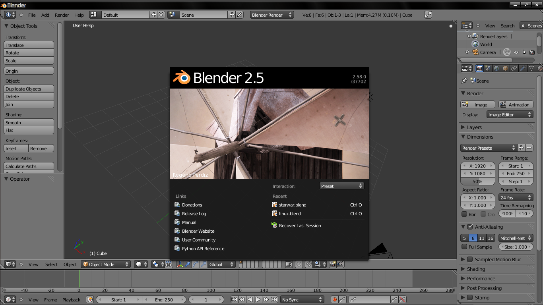Open the File menu
Viewport: 543px width, 305px height.
(x=32, y=15)
